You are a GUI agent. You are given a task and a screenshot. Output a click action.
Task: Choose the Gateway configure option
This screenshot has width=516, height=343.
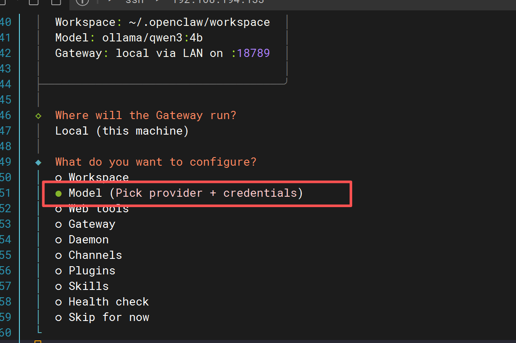[85, 224]
